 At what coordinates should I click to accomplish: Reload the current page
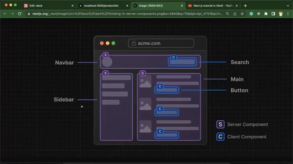pos(20,14)
